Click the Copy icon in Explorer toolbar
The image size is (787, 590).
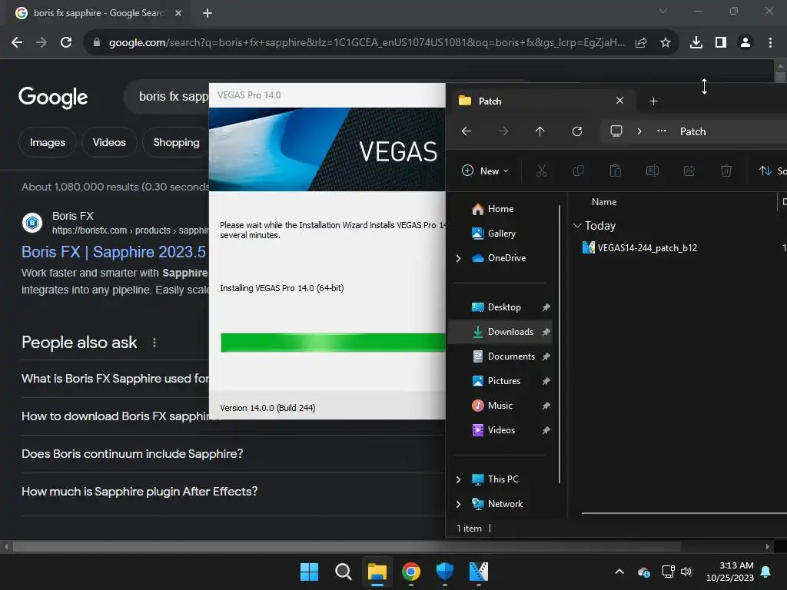(578, 171)
